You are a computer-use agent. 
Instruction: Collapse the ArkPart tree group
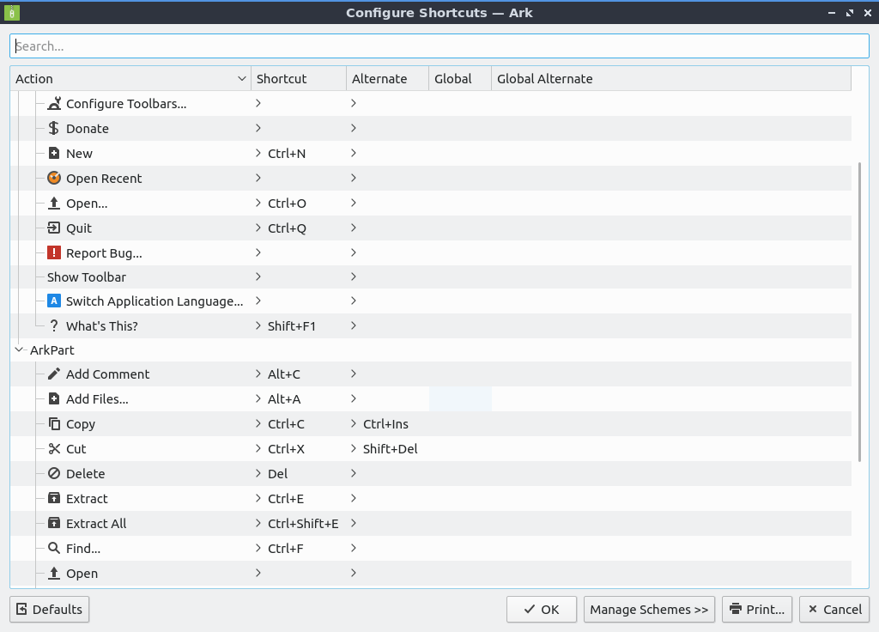[x=20, y=350]
